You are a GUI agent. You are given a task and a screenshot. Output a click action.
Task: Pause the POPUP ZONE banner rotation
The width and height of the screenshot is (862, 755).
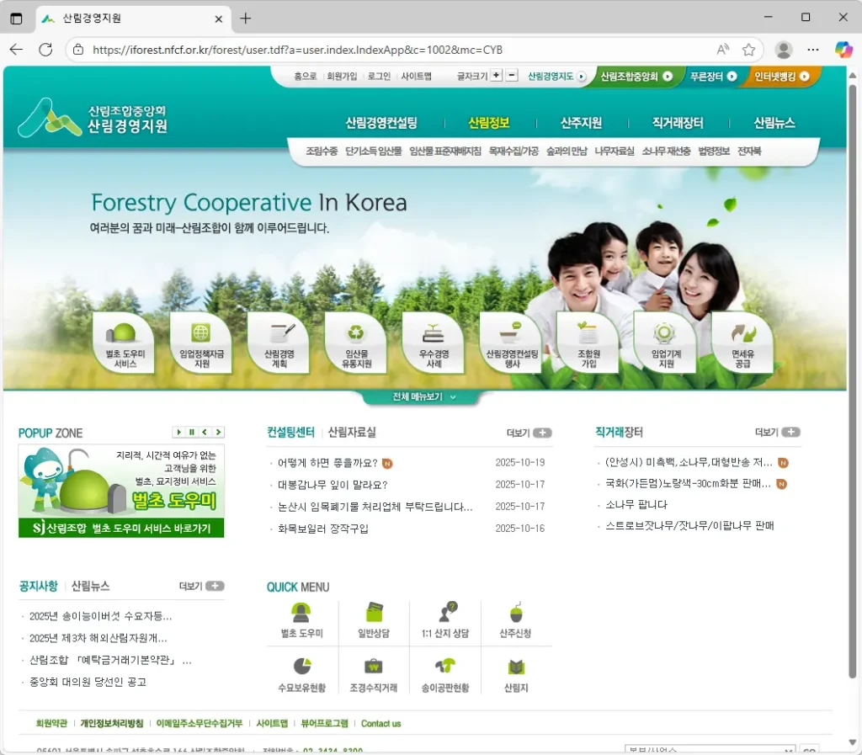pos(192,433)
